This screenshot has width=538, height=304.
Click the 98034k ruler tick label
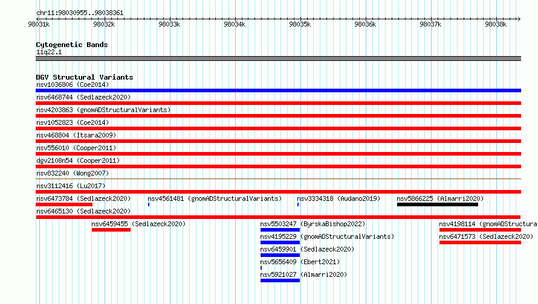tap(235, 24)
